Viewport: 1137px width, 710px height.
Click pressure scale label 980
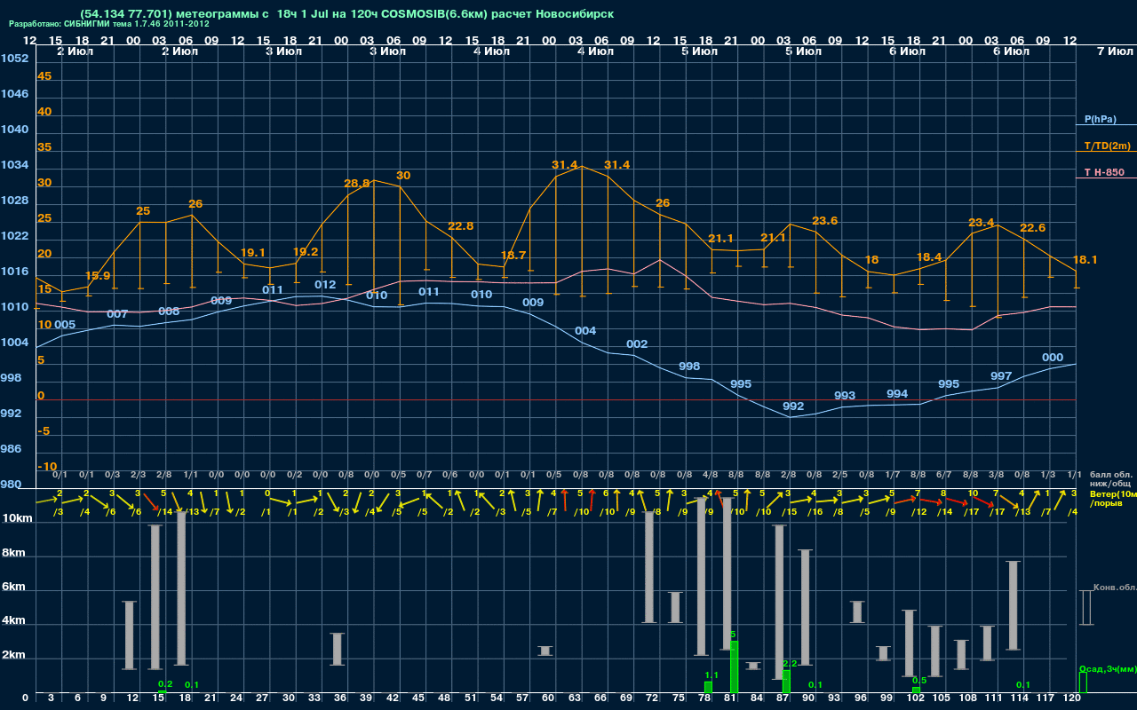(12, 485)
